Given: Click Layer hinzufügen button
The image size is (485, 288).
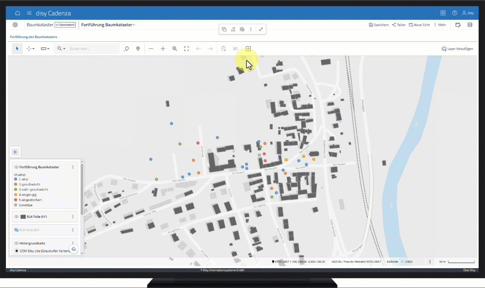Looking at the screenshot, I should tap(457, 49).
